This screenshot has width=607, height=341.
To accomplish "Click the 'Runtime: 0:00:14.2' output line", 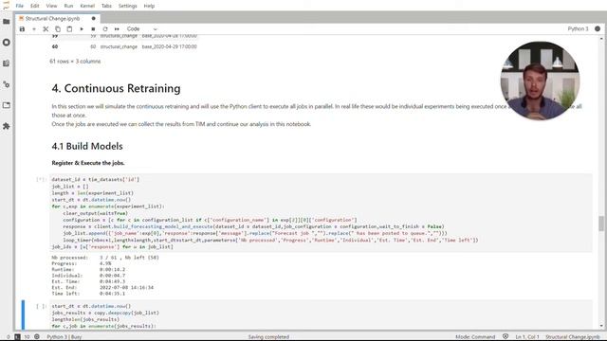I will [88, 269].
